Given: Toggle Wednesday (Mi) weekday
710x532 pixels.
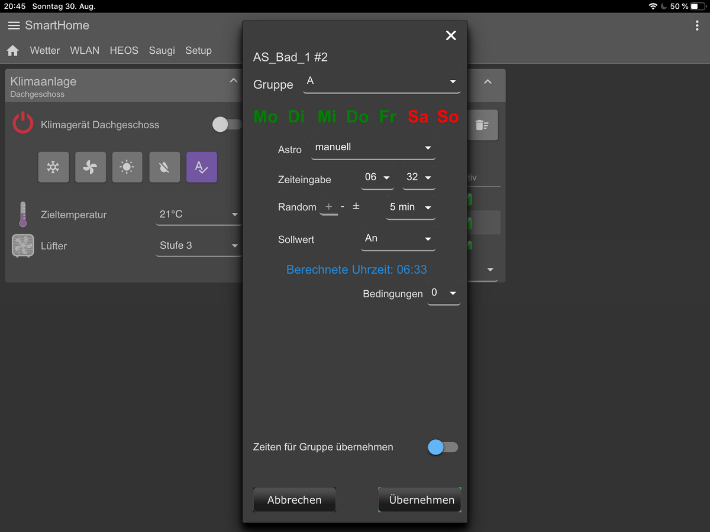Looking at the screenshot, I should point(327,117).
